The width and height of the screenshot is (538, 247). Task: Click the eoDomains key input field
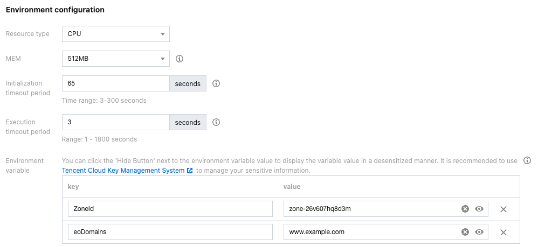coord(170,232)
